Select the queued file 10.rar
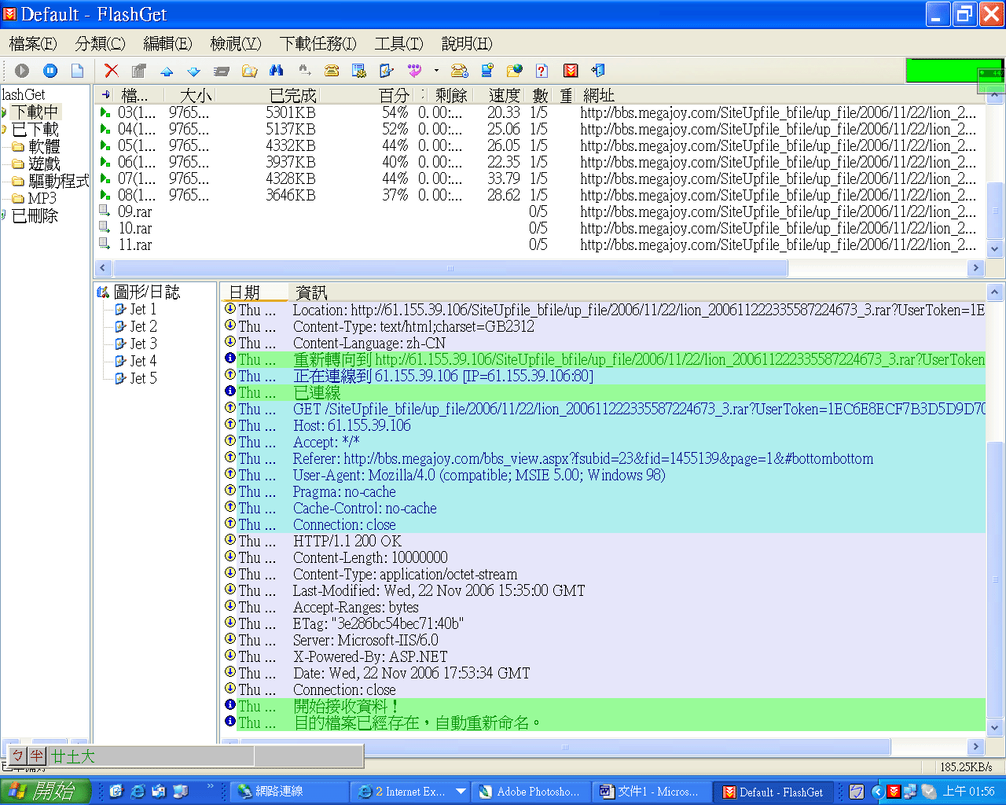The image size is (1006, 805). click(x=538, y=228)
